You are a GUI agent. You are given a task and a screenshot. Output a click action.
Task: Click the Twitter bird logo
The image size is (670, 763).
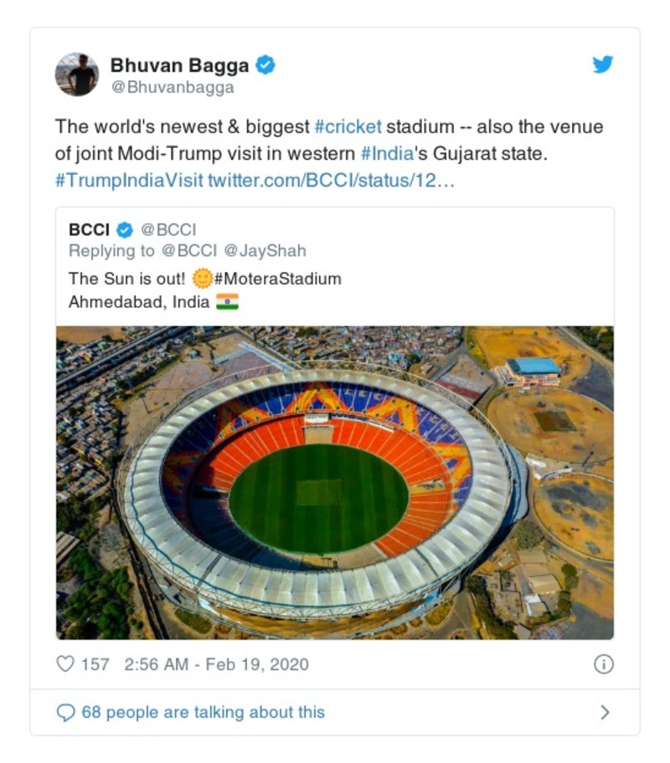603,64
